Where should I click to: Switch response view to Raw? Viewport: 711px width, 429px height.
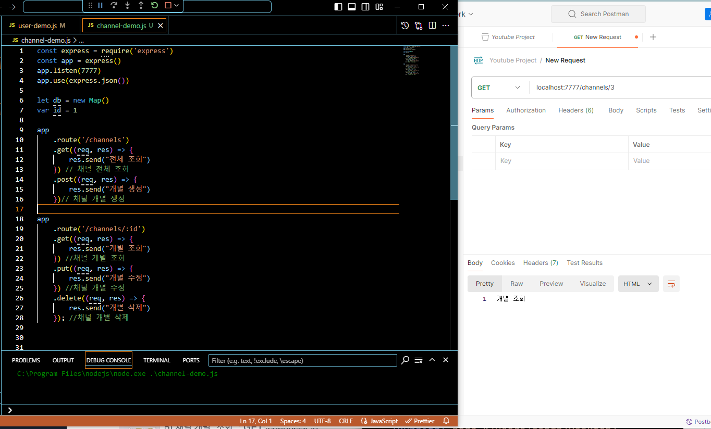517,284
